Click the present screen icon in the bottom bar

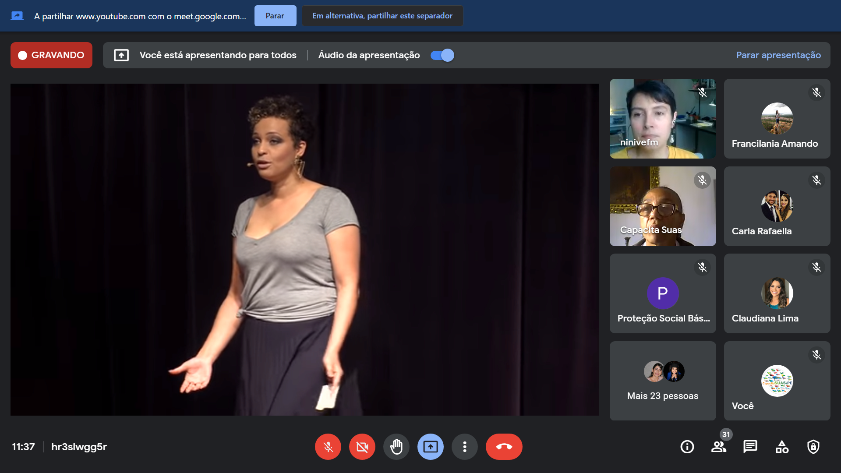[x=431, y=447]
